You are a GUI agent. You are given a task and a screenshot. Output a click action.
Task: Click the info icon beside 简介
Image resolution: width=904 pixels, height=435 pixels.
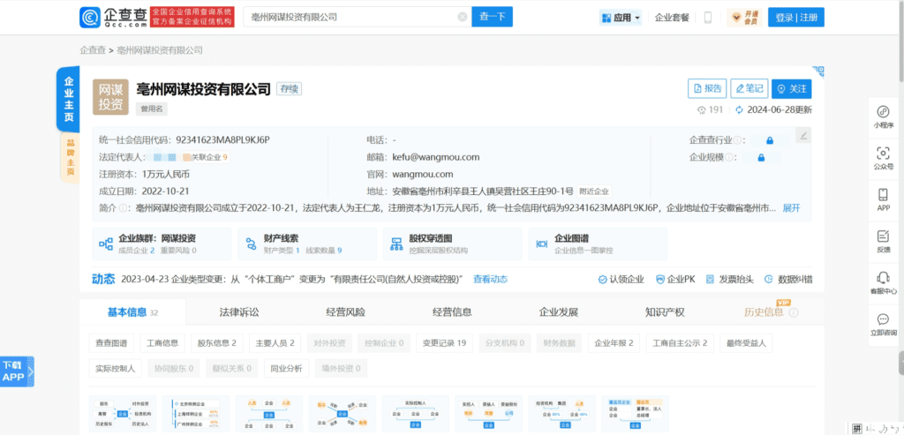[x=123, y=208]
